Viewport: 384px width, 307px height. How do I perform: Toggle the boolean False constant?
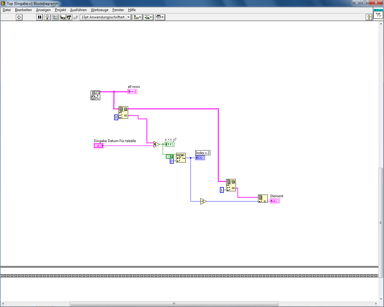tap(170, 156)
